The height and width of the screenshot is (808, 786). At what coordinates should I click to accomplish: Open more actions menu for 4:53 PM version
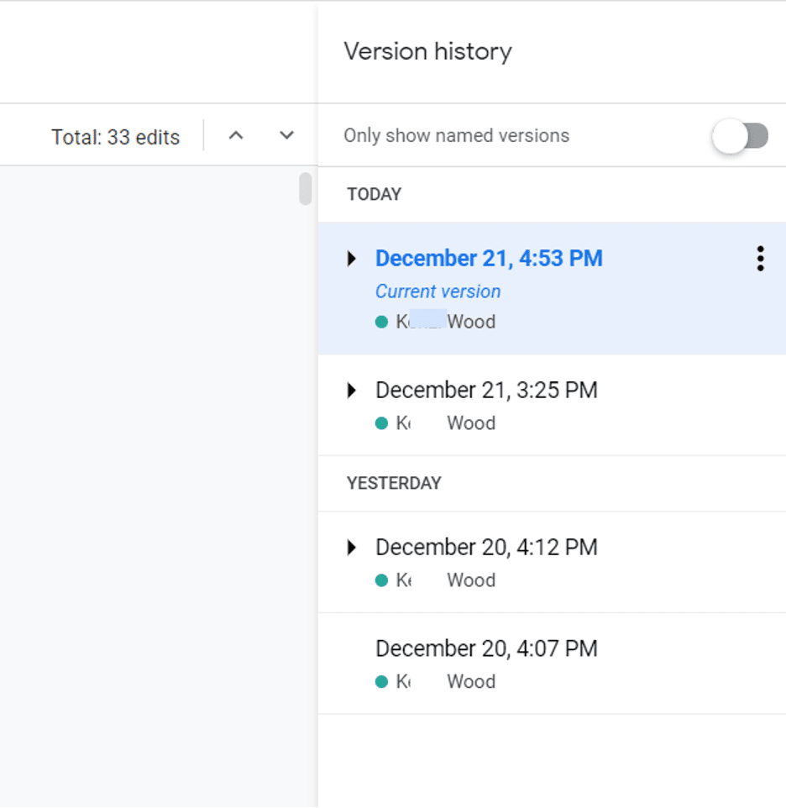click(x=760, y=259)
